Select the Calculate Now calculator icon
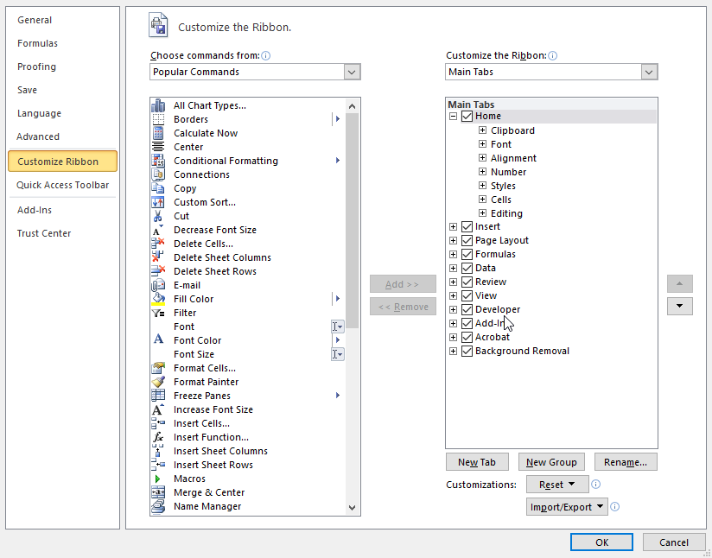 [158, 133]
